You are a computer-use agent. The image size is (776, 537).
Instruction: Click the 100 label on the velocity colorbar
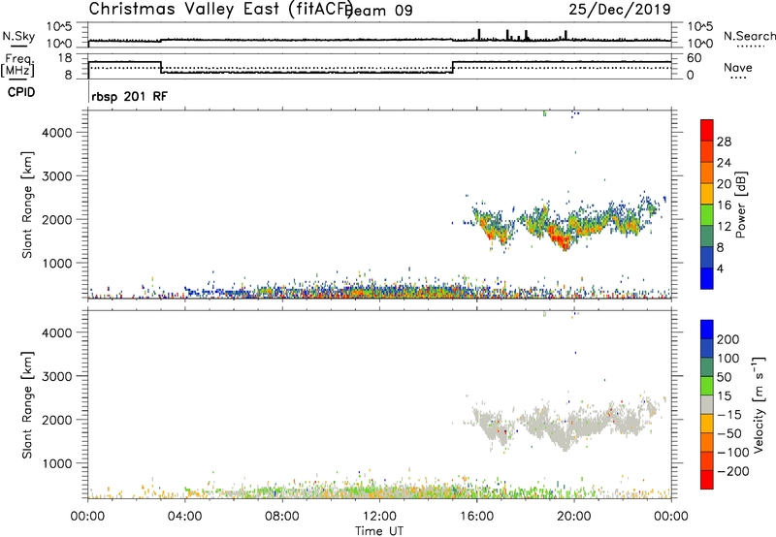coord(728,359)
